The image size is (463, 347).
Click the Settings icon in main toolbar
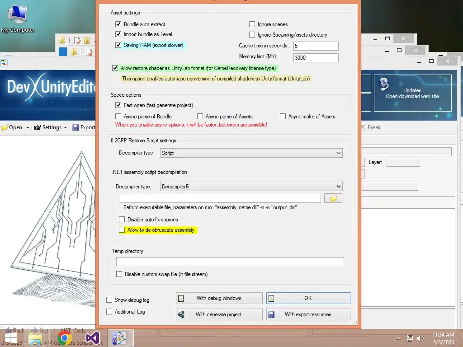(38, 127)
